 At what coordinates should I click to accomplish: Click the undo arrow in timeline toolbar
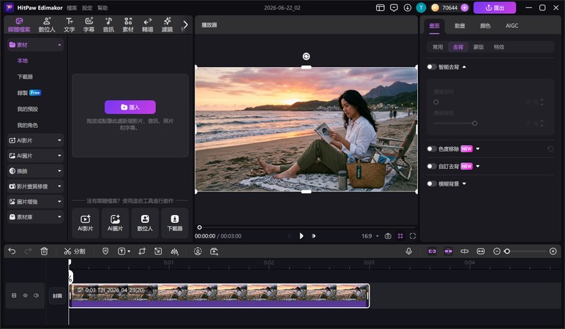pyautogui.click(x=12, y=252)
